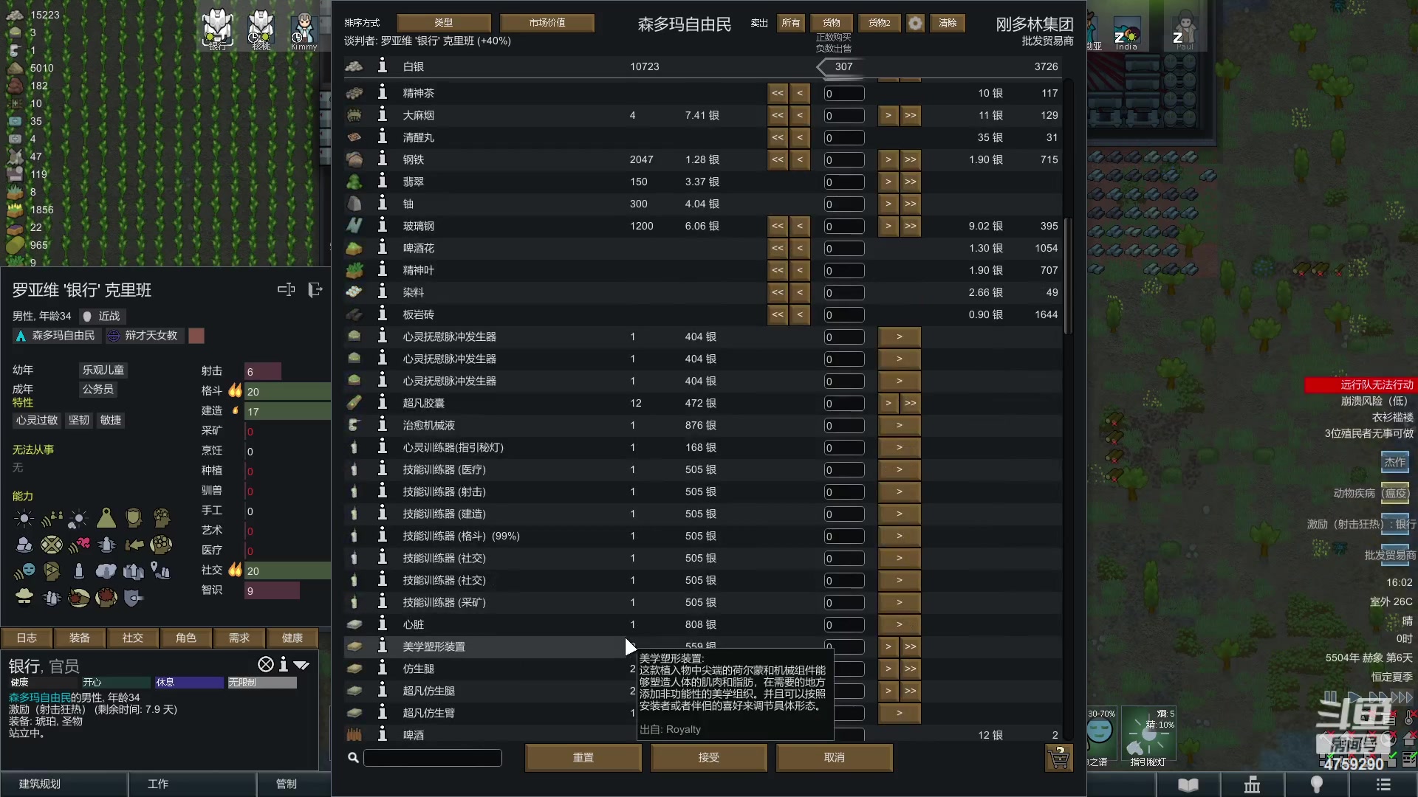Click >> stepper for 超凡胶囊
Image resolution: width=1418 pixels, height=797 pixels.
tap(911, 403)
